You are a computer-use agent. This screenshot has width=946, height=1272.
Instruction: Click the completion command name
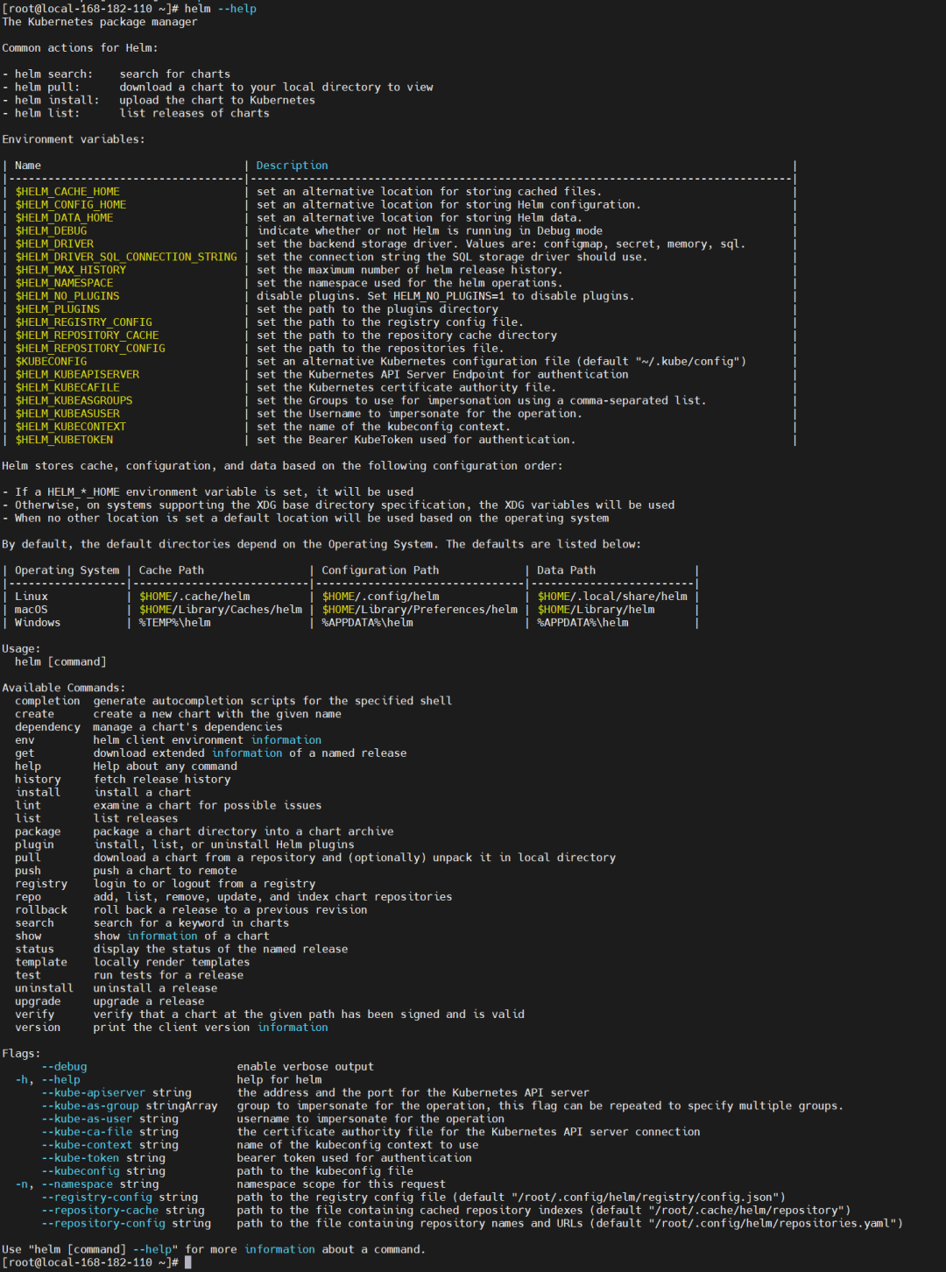click(47, 701)
